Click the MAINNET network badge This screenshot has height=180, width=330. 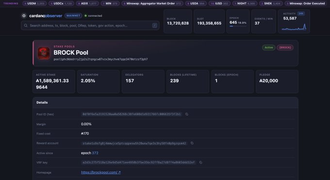point(73,15)
